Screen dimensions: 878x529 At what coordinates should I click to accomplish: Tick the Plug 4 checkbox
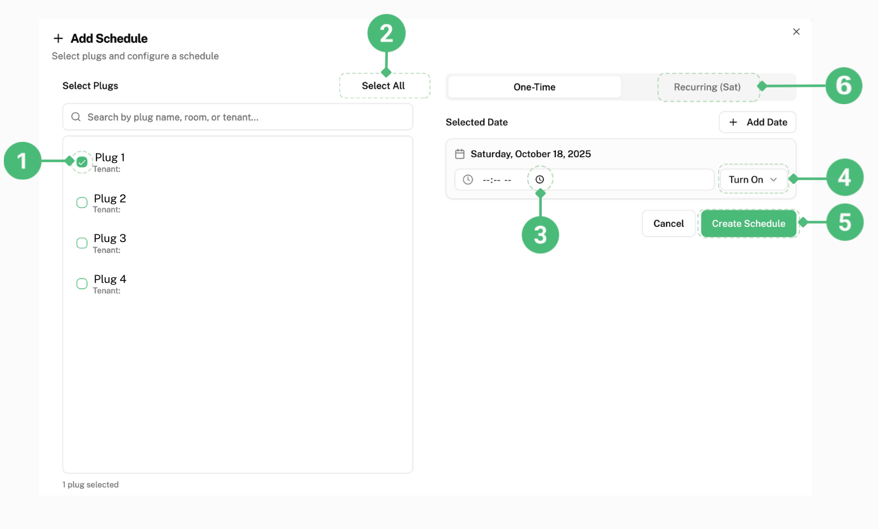[82, 284]
